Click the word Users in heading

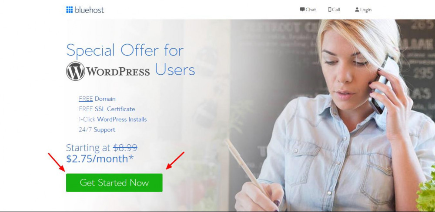point(175,70)
